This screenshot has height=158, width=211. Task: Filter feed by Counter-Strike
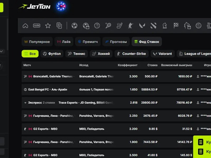131,54
